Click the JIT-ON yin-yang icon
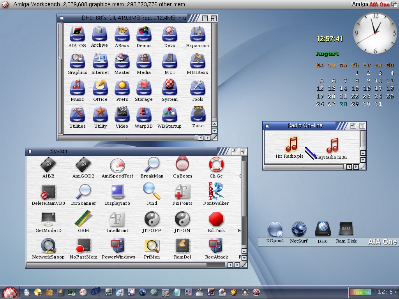This screenshot has height=299, width=399. pyautogui.click(x=182, y=220)
